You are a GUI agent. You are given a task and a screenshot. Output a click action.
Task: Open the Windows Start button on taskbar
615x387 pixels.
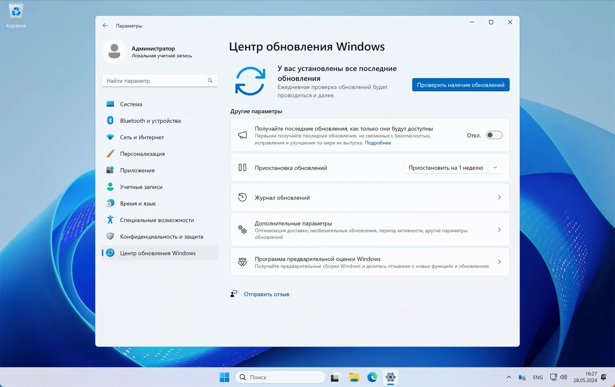225,377
